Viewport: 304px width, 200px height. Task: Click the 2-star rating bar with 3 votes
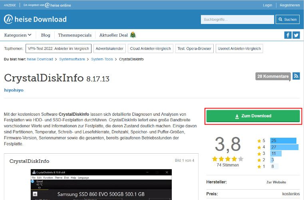272,160
